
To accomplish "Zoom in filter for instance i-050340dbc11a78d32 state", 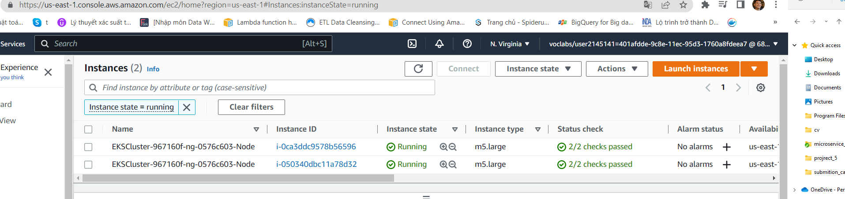I will pos(443,165).
